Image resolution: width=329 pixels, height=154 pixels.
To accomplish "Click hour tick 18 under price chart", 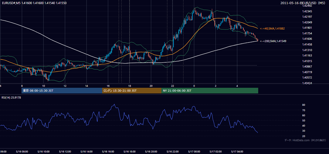I will (x=129, y=86).
